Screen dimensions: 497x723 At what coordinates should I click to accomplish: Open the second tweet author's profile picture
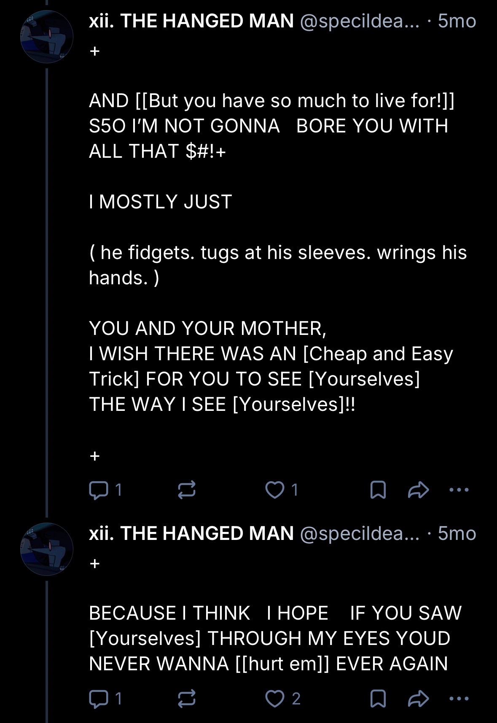(x=47, y=549)
